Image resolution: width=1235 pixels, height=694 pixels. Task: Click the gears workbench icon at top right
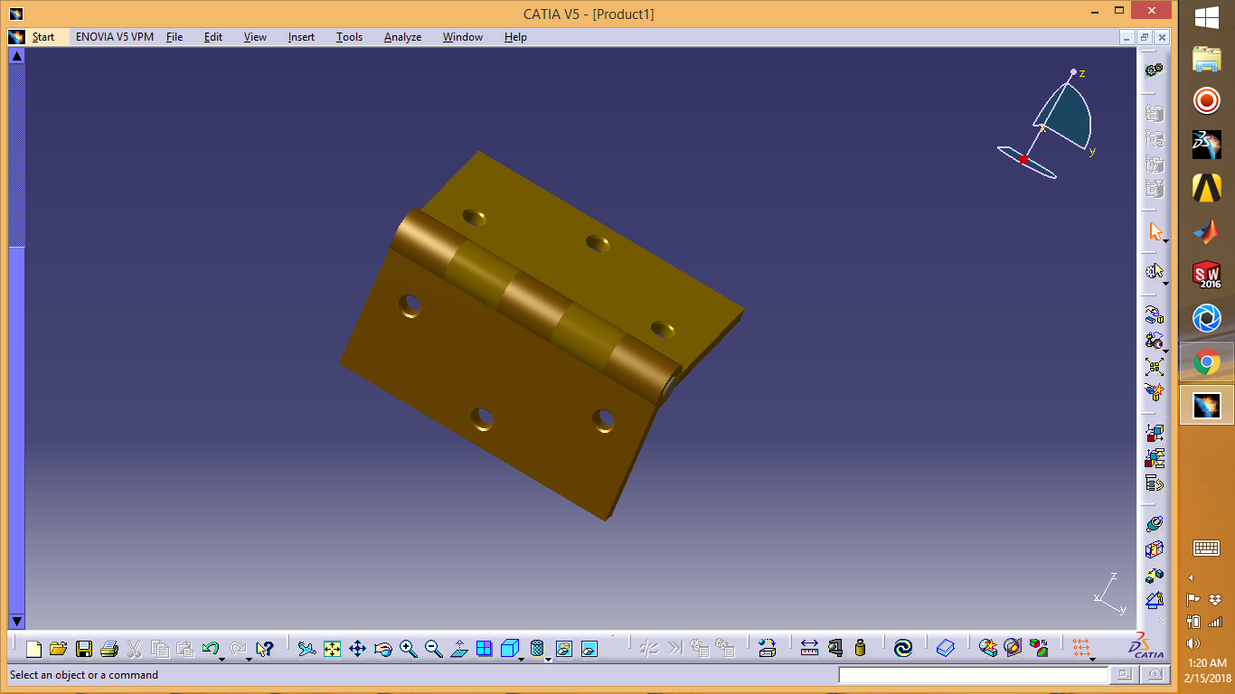(1154, 70)
